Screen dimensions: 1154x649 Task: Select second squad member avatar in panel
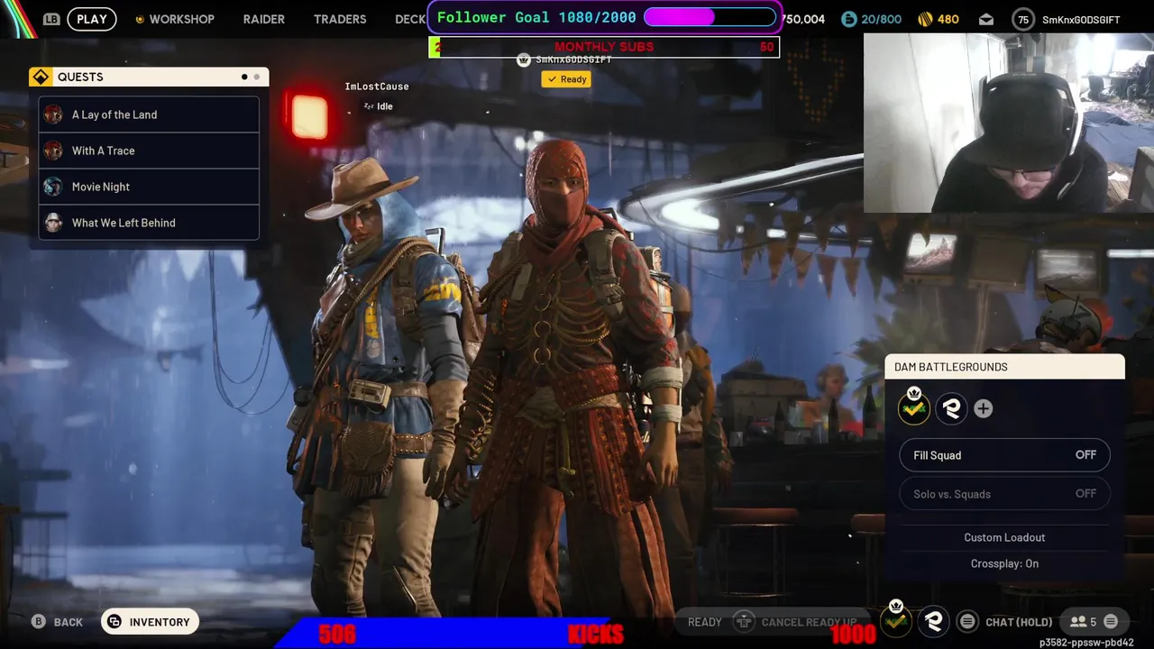click(951, 409)
